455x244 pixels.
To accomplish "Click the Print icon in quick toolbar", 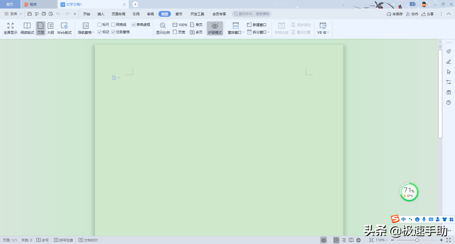I will tap(44, 14).
